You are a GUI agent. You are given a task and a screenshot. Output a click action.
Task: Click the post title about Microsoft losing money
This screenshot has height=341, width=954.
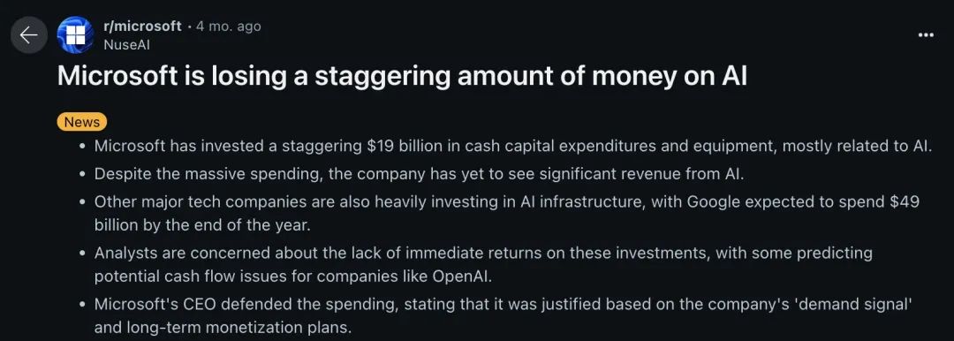[402, 77]
